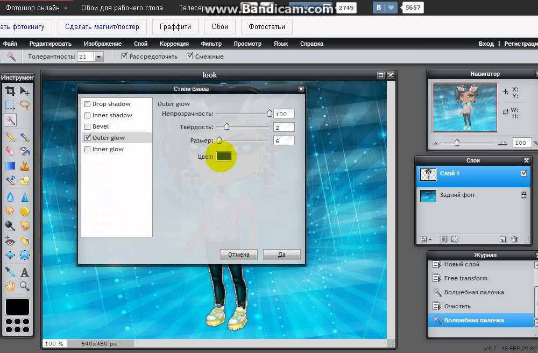Enable the Drop shadow checkbox

[87, 104]
